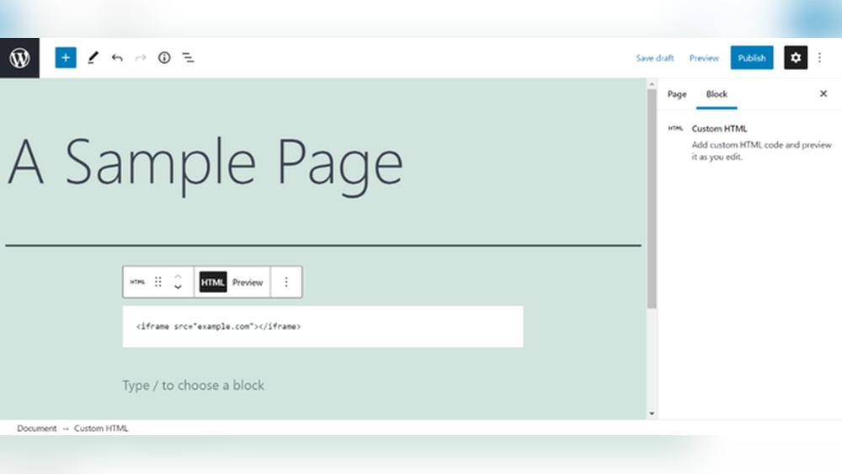Click the block drag handle dots

[158, 282]
